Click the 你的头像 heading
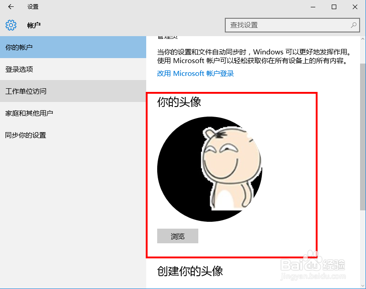The image size is (366, 289). [179, 102]
